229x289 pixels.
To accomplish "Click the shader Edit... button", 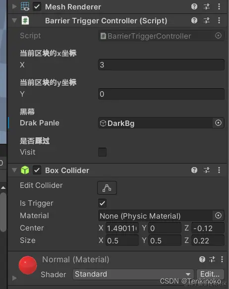I will tap(210, 274).
